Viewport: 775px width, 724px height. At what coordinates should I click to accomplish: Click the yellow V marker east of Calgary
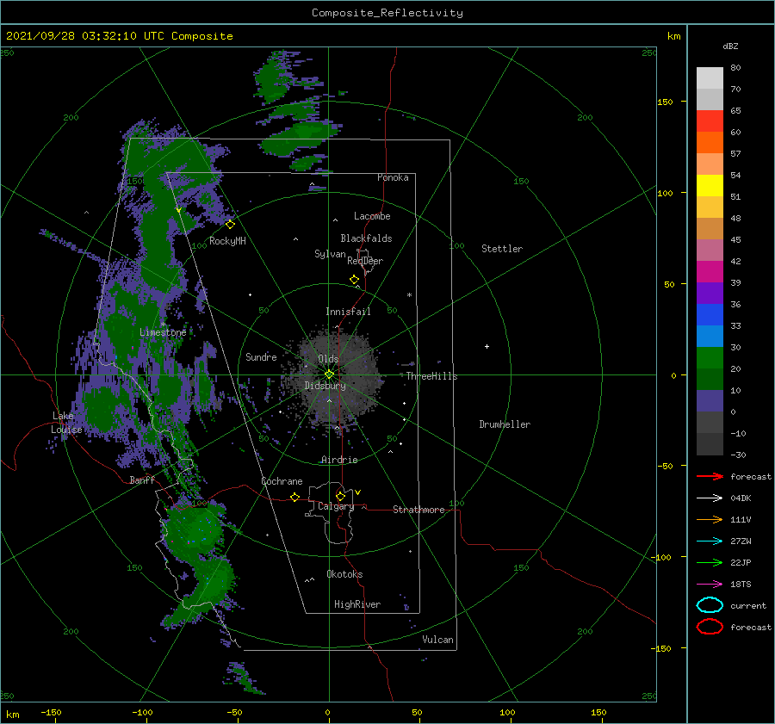(357, 492)
